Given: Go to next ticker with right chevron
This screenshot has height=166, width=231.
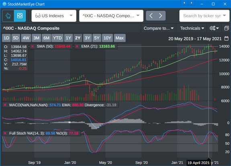Looking at the screenshot, I should tap(161, 16).
